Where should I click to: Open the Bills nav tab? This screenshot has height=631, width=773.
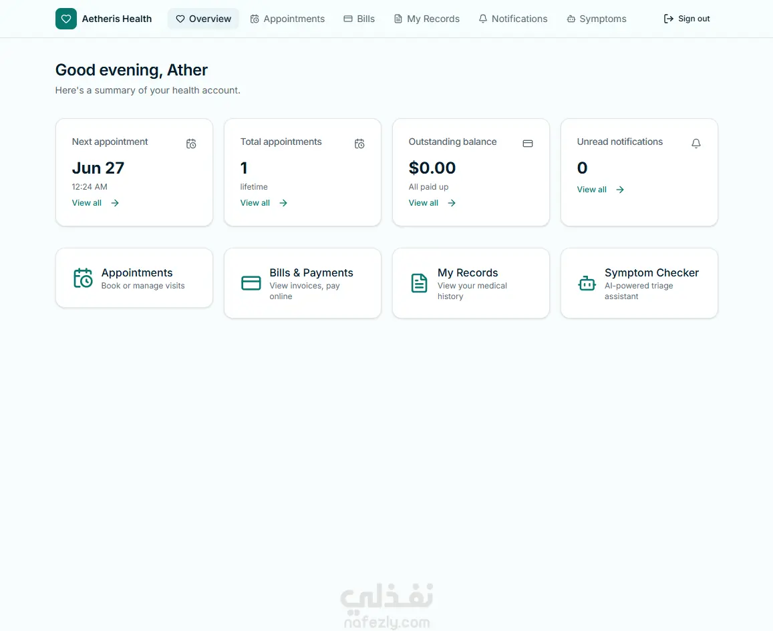pos(359,19)
